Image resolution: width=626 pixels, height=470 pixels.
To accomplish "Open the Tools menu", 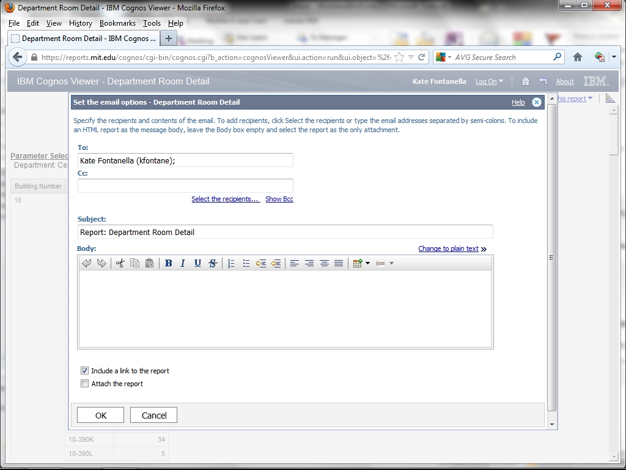I will click(152, 23).
